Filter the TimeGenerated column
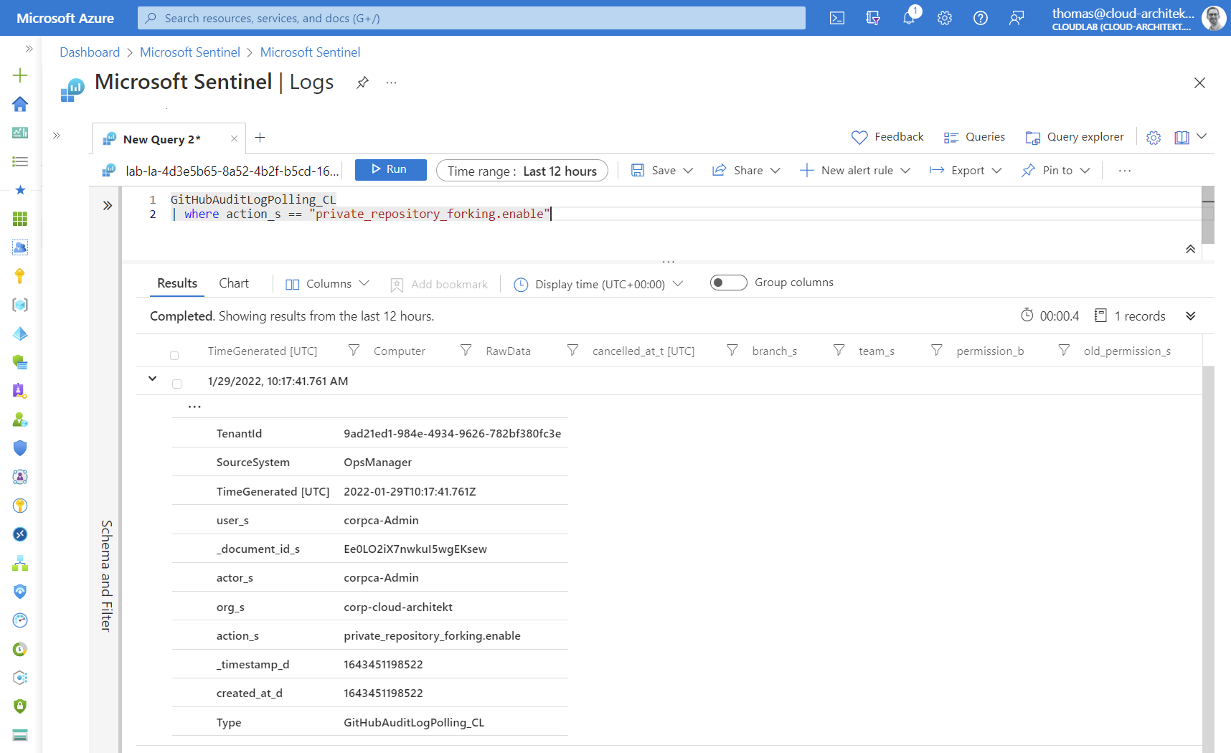The image size is (1231, 753). [354, 350]
